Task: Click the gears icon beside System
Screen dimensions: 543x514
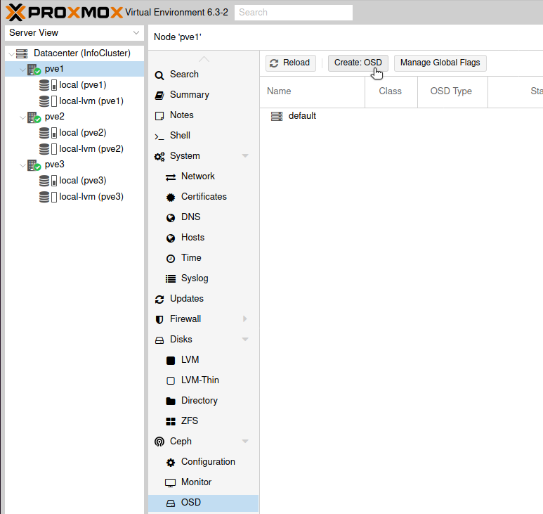Action: click(x=159, y=157)
